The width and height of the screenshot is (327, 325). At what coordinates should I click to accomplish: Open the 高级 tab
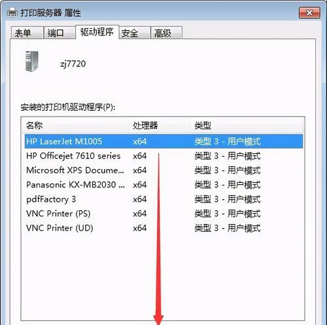[x=166, y=33]
